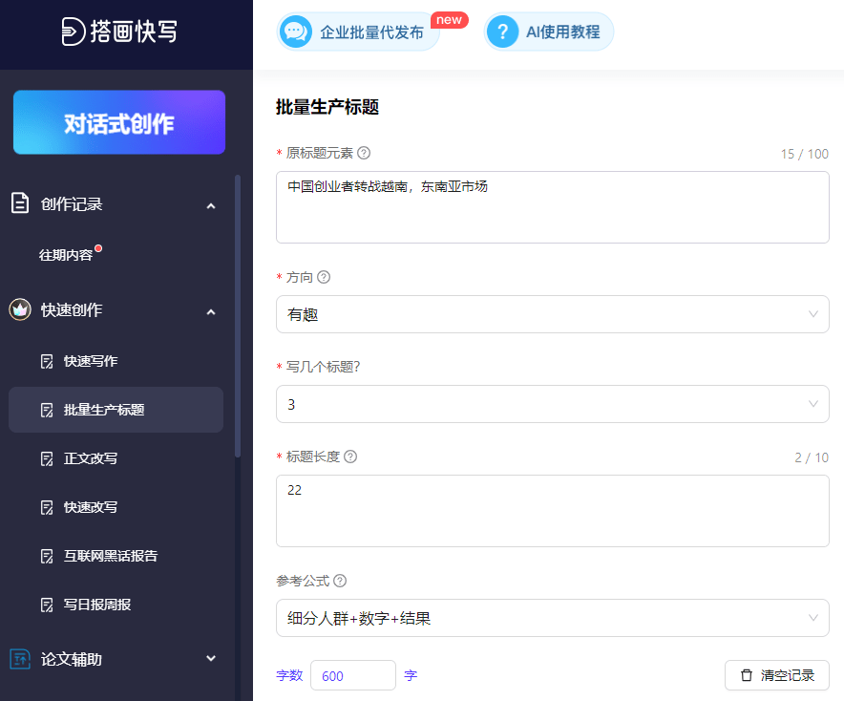Click the 字数 input showing 600
Image resolution: width=844 pixels, height=701 pixels.
353,675
